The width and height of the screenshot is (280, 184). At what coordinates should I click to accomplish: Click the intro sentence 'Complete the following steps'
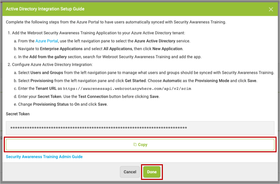tap(116, 22)
